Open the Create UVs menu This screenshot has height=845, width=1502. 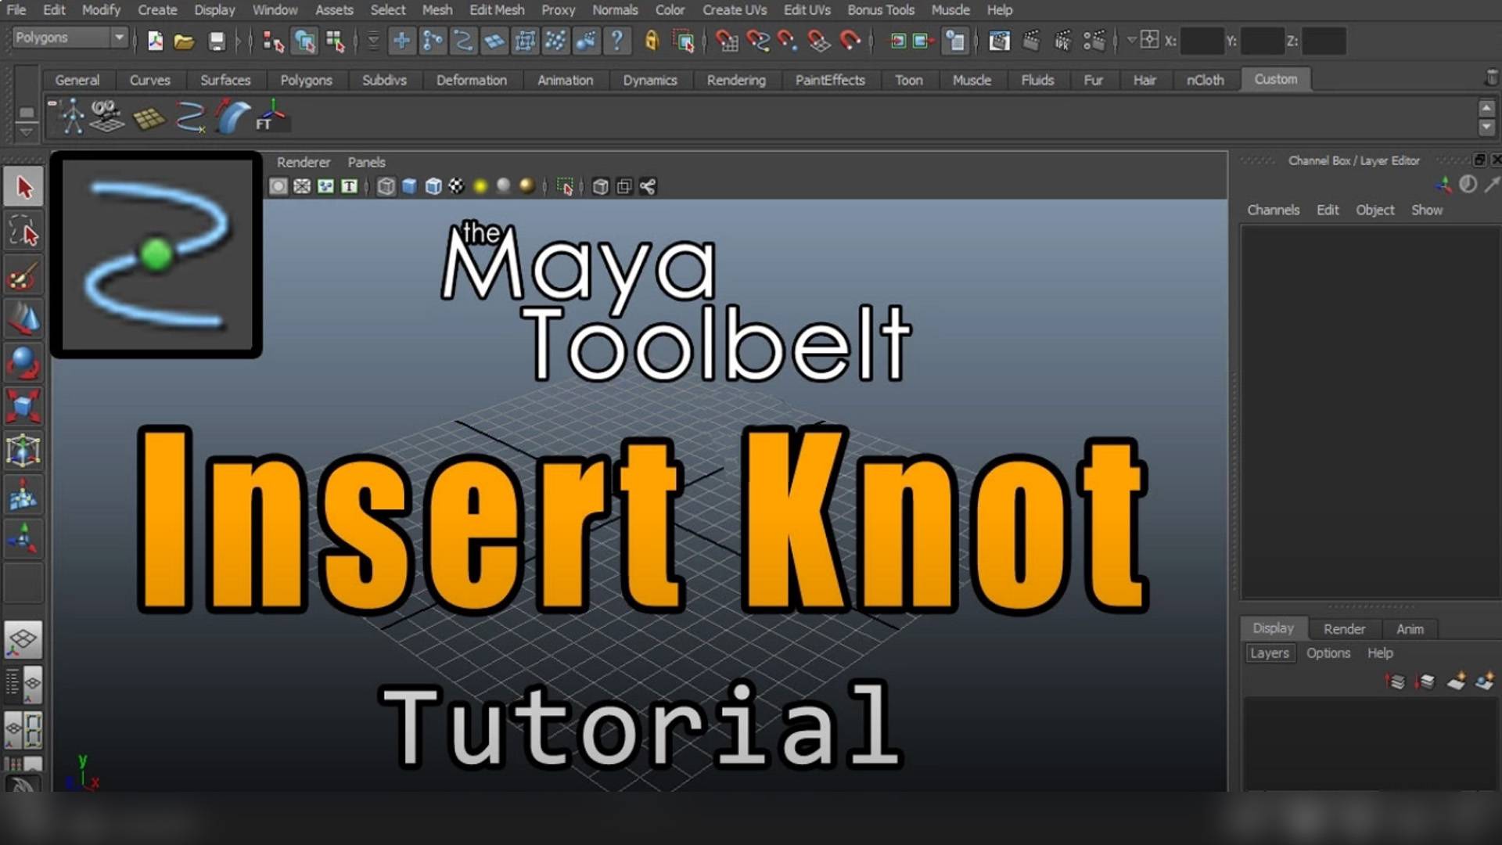[735, 10]
